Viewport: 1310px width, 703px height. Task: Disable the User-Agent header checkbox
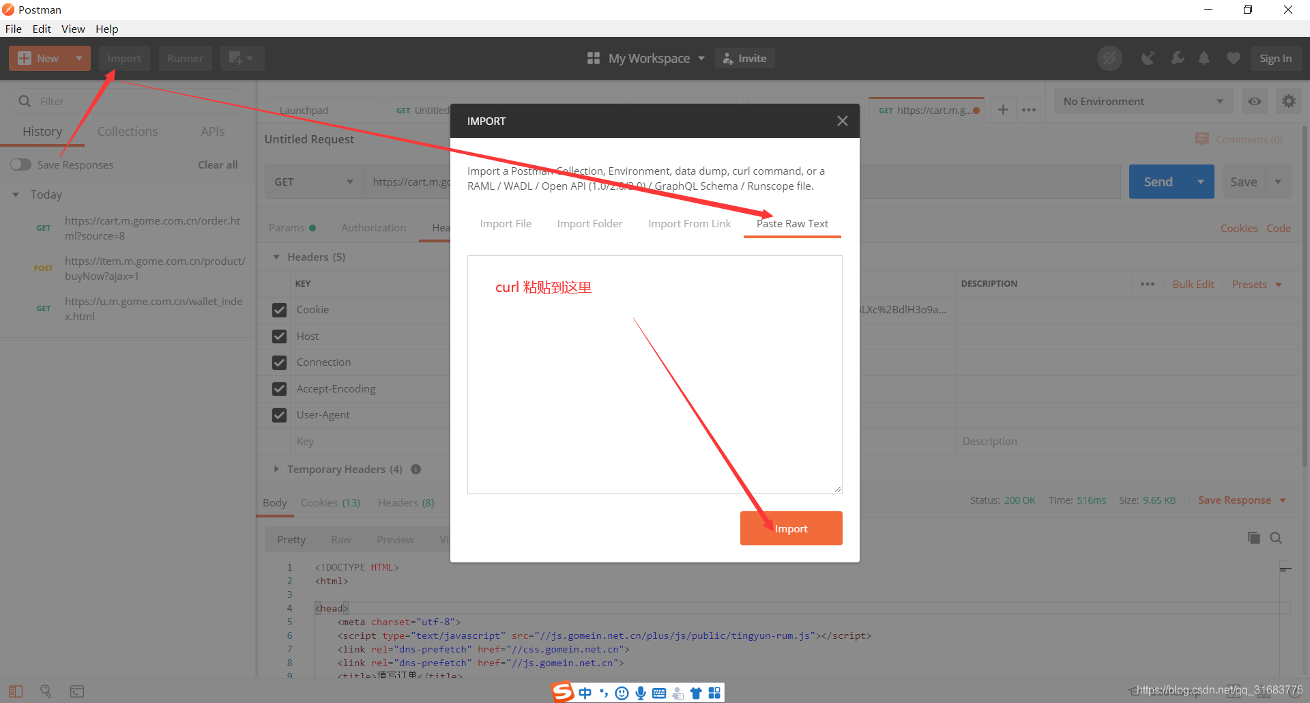(279, 415)
